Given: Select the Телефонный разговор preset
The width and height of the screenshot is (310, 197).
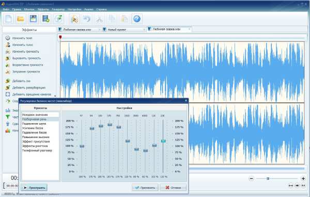Looking at the screenshot, I should (x=40, y=150).
